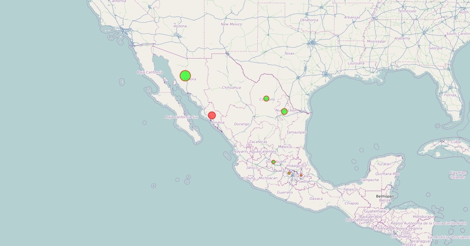
Task: Click the green marker over Coahuila
Action: pos(266,98)
